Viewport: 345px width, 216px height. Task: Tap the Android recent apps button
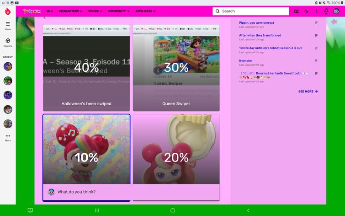point(97,211)
